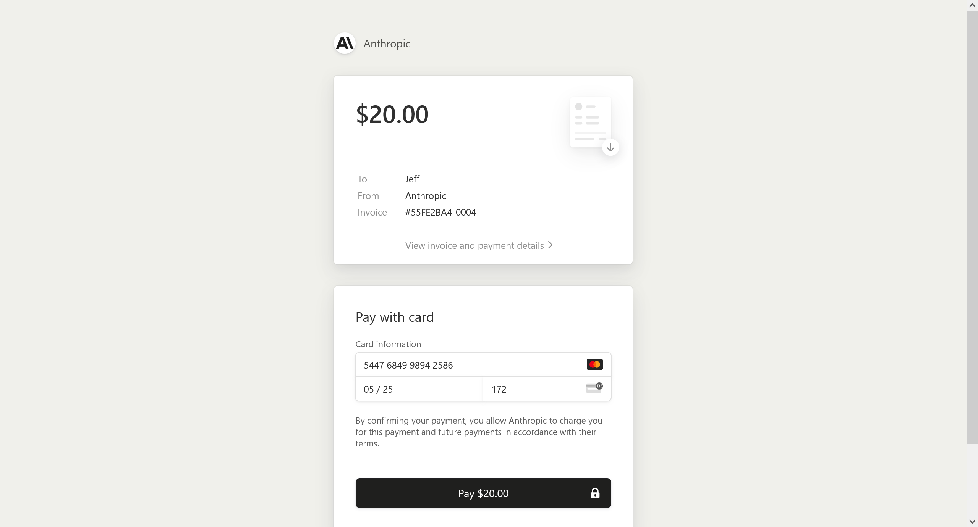Click the Anthropic logo icon
The width and height of the screenshot is (978, 527).
pos(345,43)
